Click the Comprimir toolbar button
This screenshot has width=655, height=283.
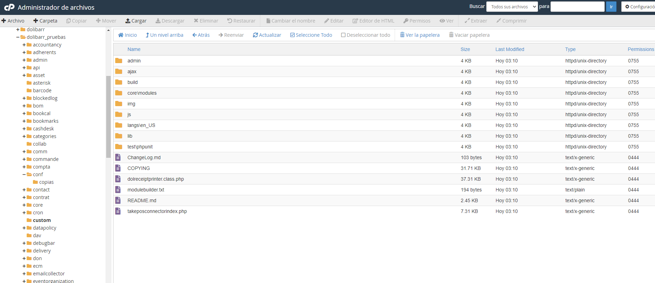(512, 21)
